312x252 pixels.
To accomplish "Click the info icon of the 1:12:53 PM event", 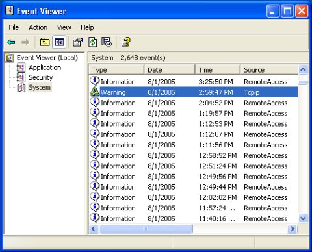I will pyautogui.click(x=95, y=123).
